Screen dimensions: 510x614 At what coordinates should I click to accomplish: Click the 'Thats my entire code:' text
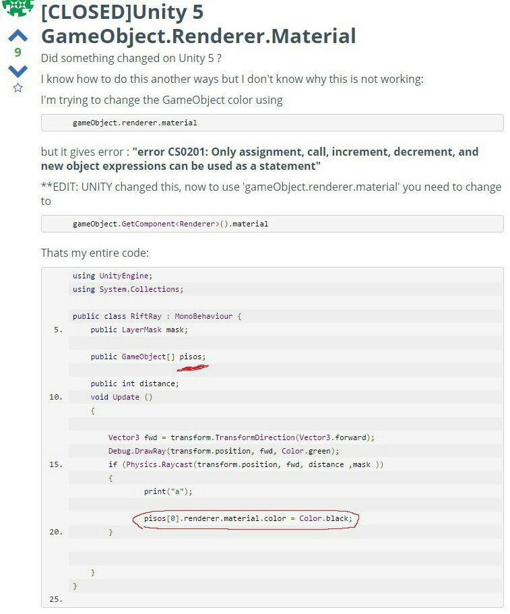(95, 253)
